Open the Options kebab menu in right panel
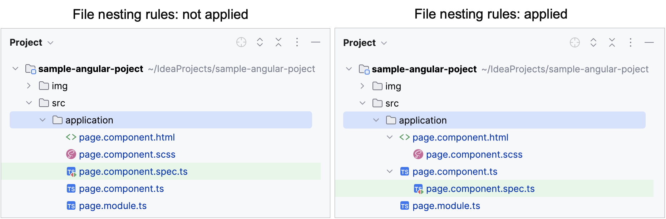 click(x=631, y=43)
